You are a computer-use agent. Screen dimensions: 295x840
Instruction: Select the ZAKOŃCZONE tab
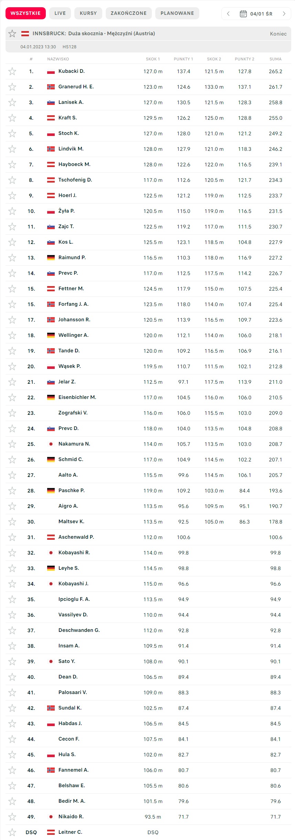[x=128, y=13]
